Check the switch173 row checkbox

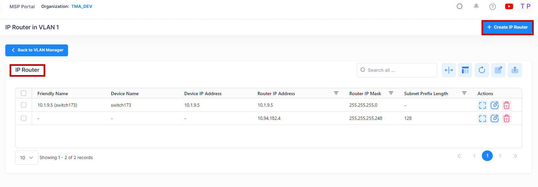pyautogui.click(x=24, y=105)
